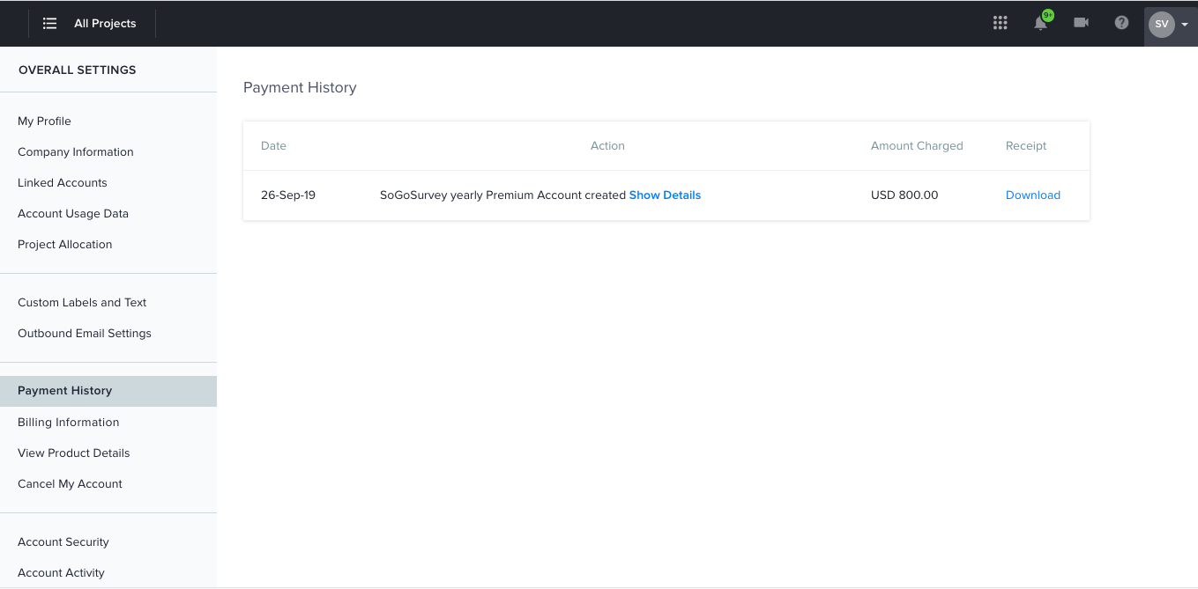
Task: Open the All Projects menu
Action: [105, 24]
